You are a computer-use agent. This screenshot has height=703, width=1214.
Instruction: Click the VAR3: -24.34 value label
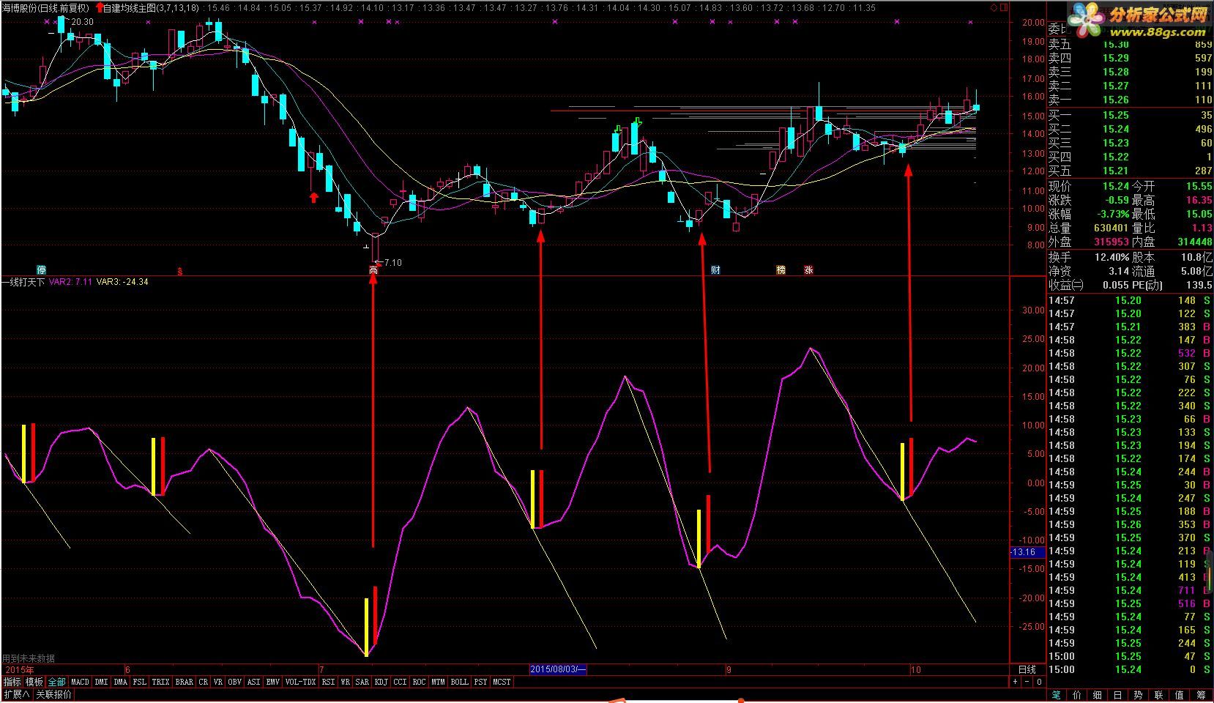pos(122,282)
